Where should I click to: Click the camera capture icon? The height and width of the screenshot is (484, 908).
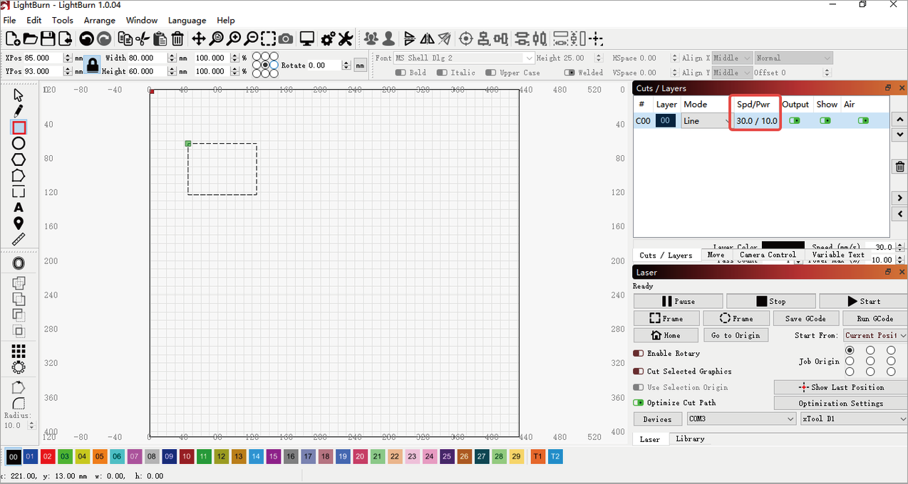click(286, 39)
